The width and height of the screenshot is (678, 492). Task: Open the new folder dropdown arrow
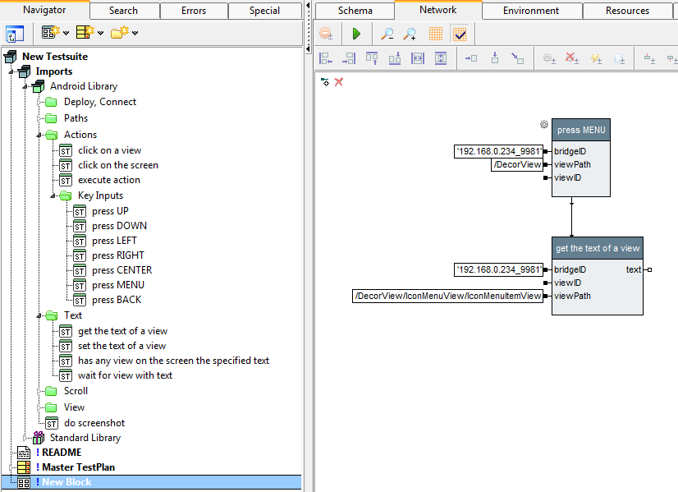[135, 34]
